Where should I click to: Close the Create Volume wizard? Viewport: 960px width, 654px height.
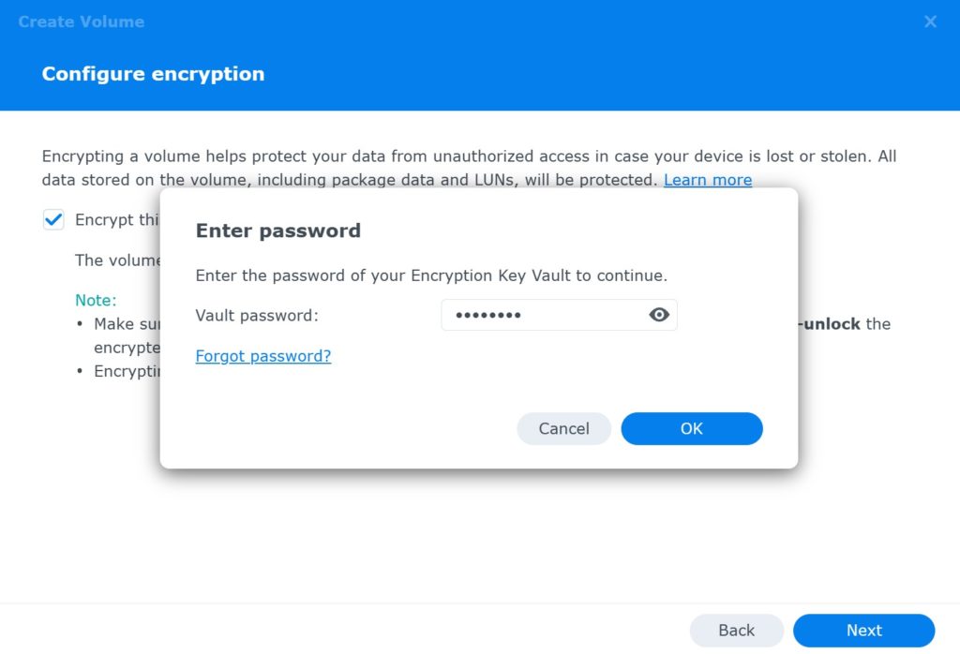(930, 22)
